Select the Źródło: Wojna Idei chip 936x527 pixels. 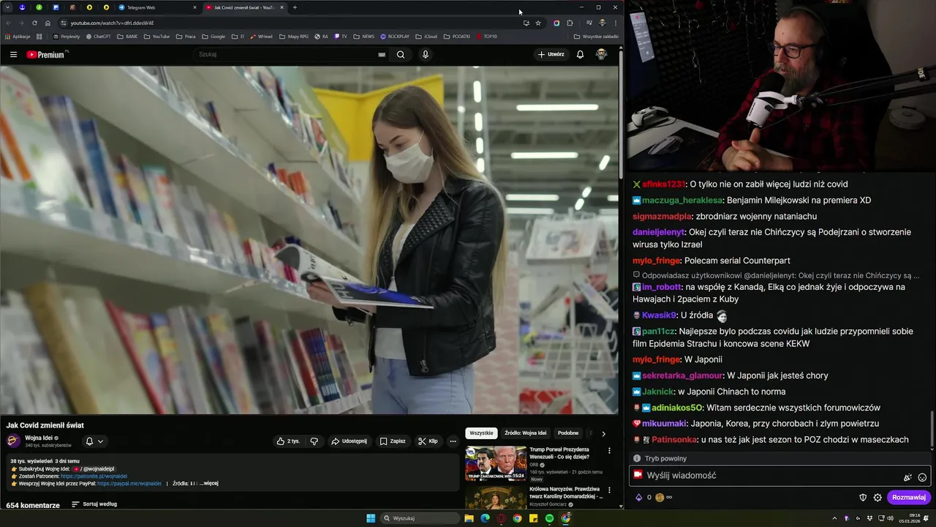click(525, 433)
